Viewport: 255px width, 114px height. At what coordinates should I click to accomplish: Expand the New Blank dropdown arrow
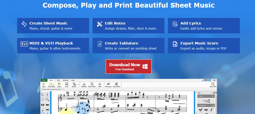click(53, 85)
